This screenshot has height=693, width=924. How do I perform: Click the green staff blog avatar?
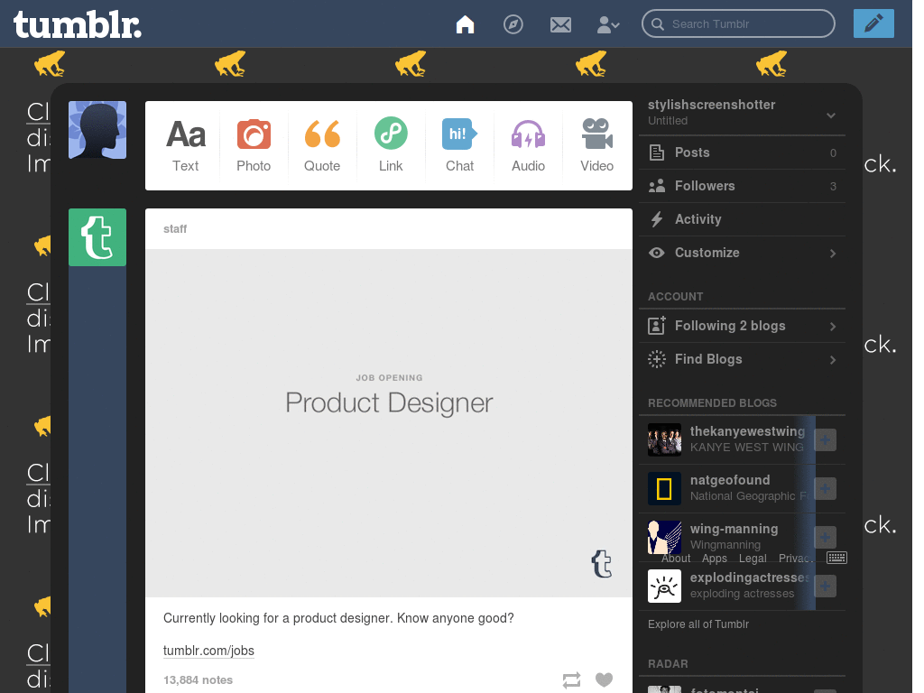[x=97, y=237]
